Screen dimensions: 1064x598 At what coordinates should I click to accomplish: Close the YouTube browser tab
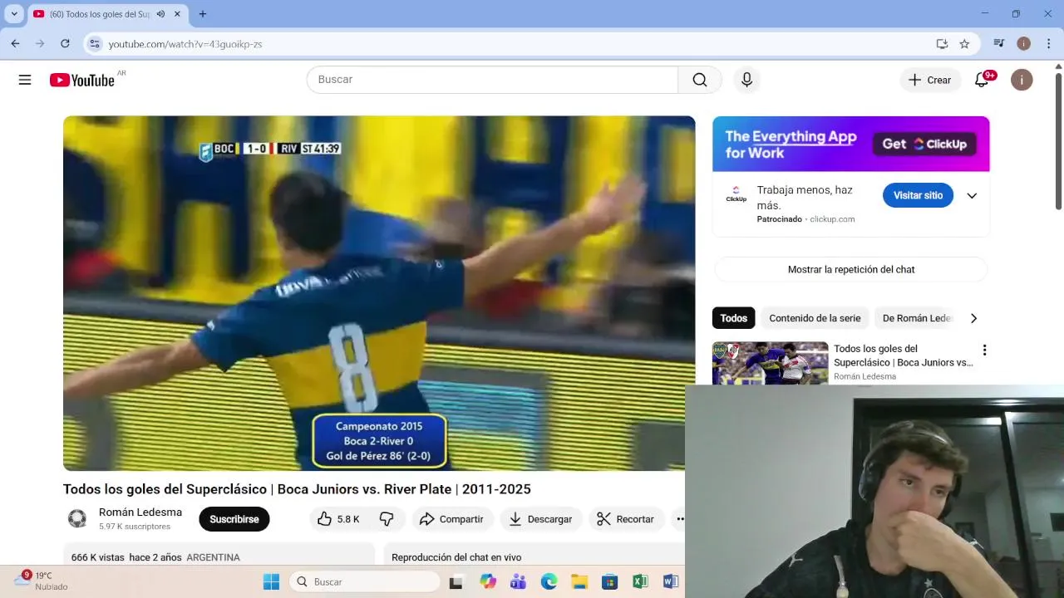tap(177, 14)
